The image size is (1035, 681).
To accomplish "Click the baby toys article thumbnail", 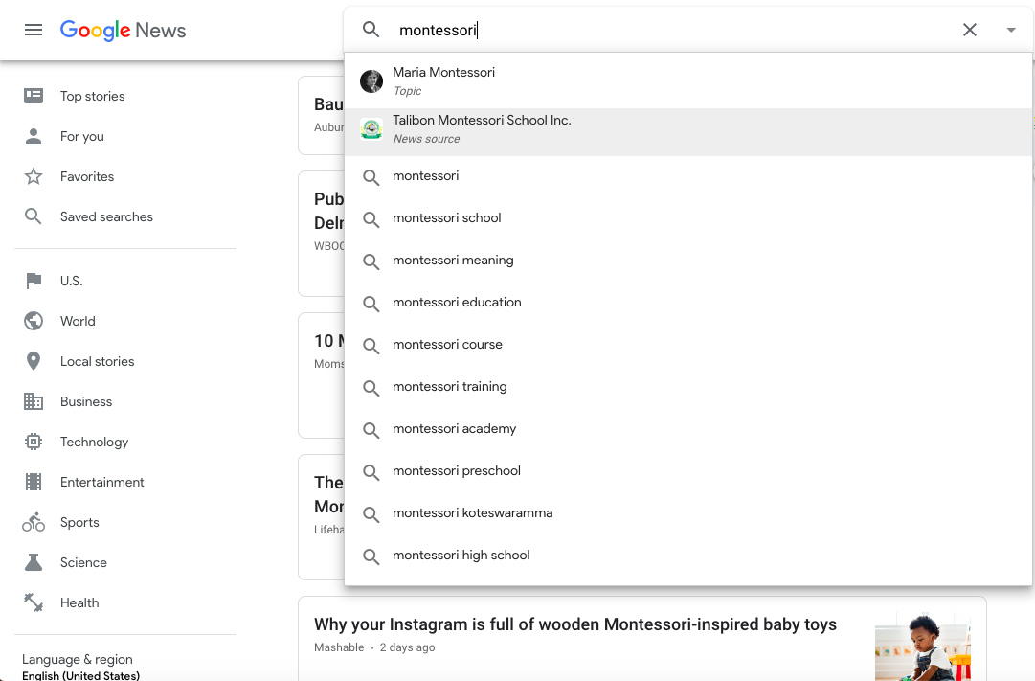I will 922,647.
